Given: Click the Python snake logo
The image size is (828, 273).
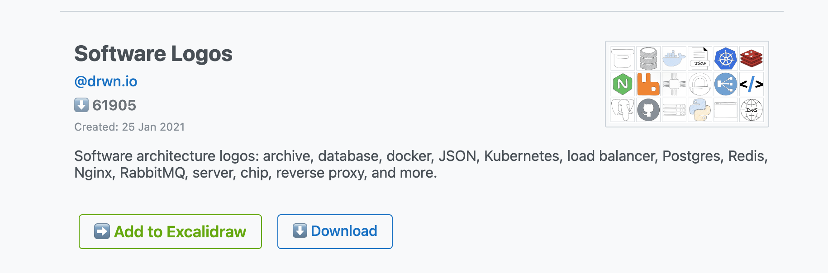Looking at the screenshot, I should 700,110.
